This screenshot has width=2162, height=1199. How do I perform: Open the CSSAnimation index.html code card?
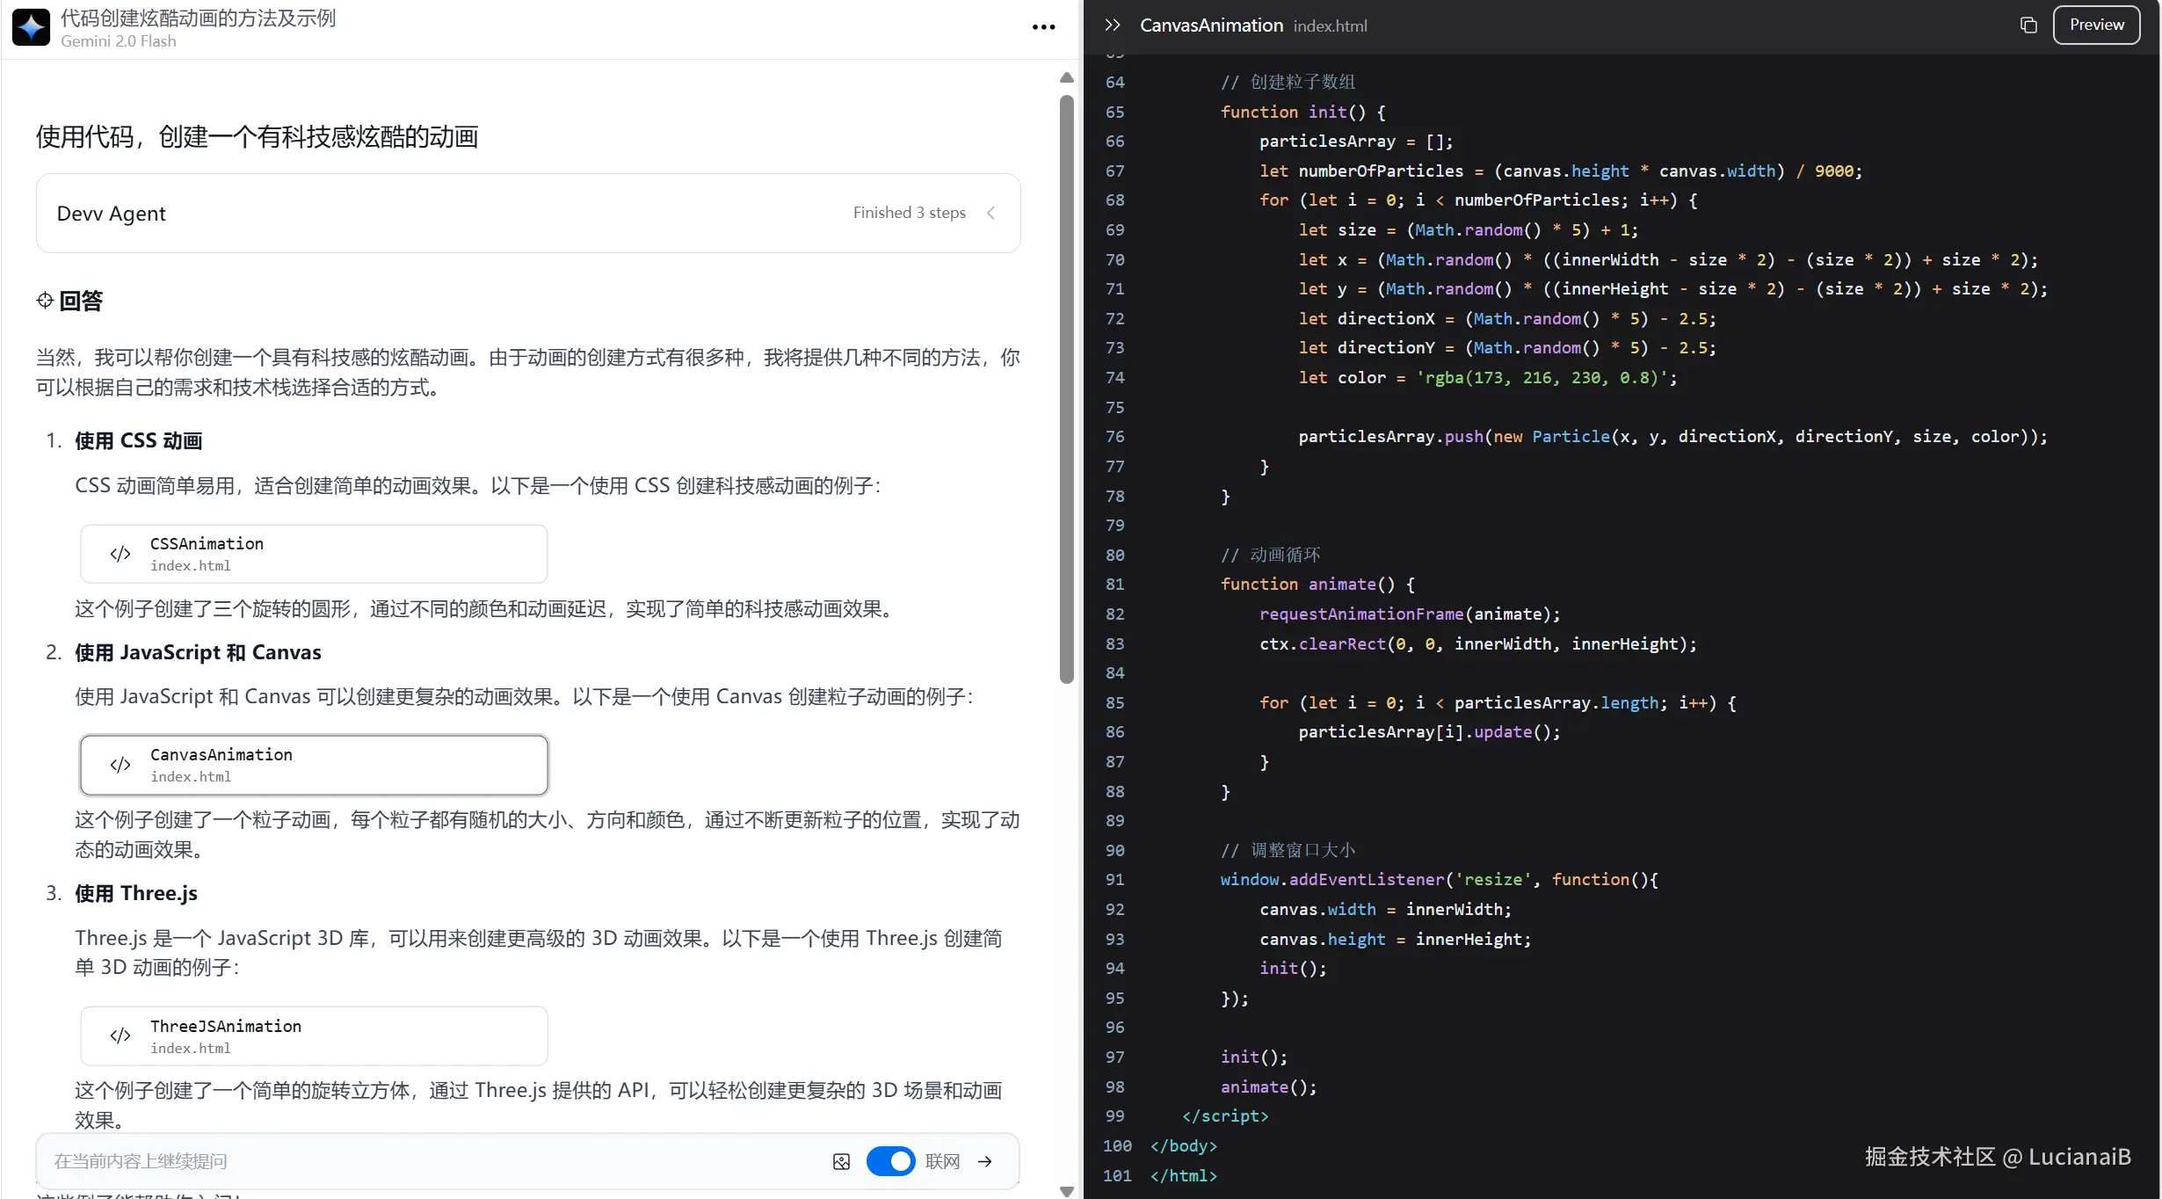click(314, 554)
